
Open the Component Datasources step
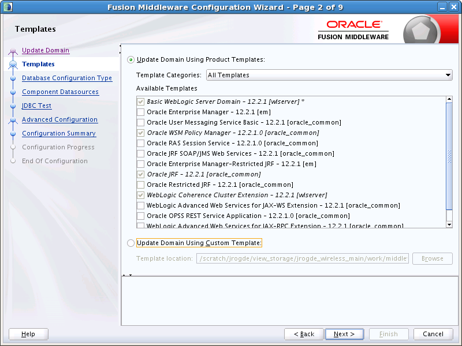(x=61, y=92)
